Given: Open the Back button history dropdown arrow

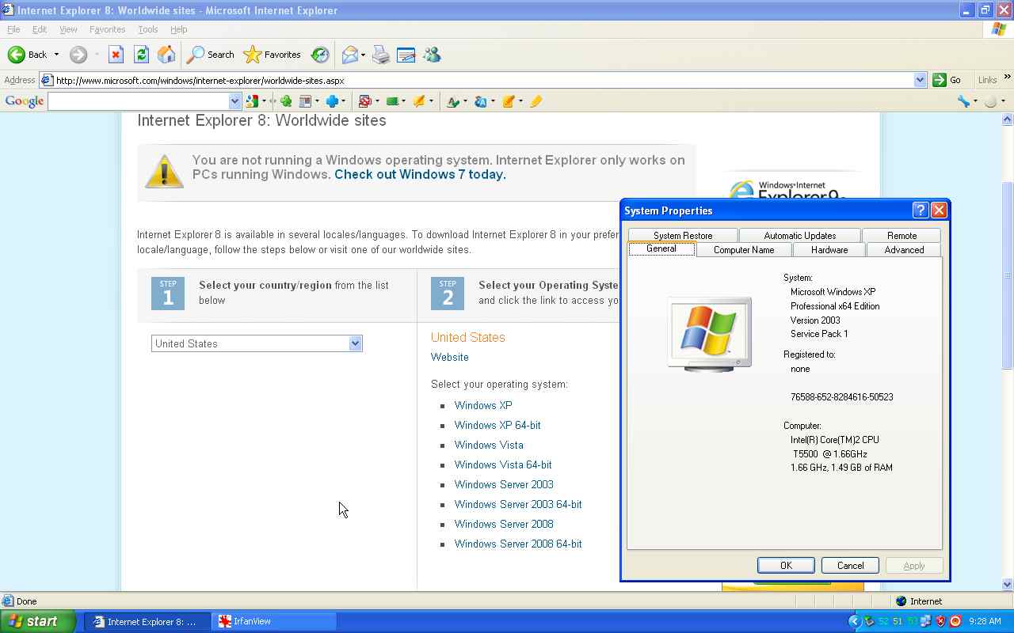Looking at the screenshot, I should [x=56, y=55].
